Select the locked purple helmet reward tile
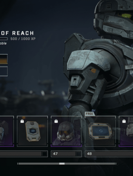The height and width of the screenshot is (176, 133). [x=66, y=131]
